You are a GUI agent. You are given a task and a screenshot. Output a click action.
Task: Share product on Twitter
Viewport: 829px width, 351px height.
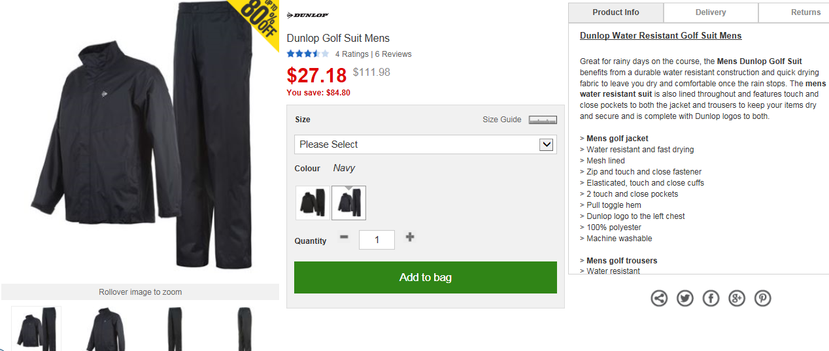(685, 299)
